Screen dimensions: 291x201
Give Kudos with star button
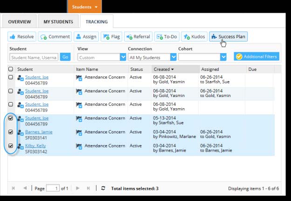point(194,37)
